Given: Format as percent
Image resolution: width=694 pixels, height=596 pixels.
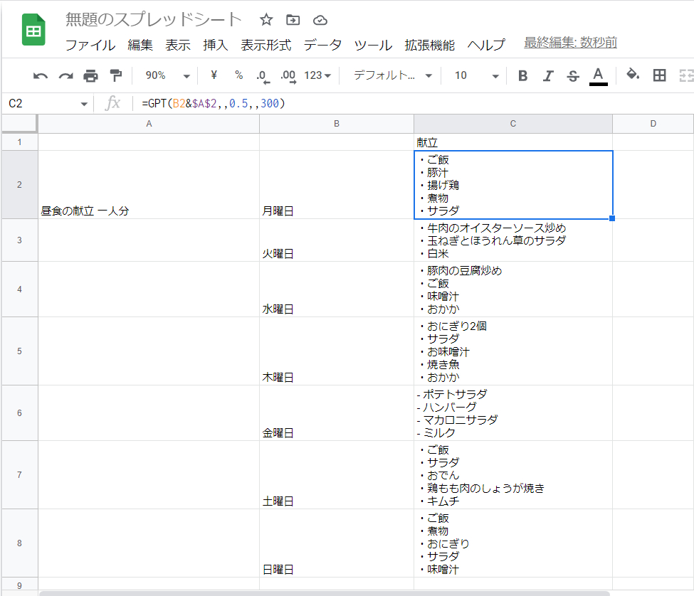Looking at the screenshot, I should pos(238,75).
